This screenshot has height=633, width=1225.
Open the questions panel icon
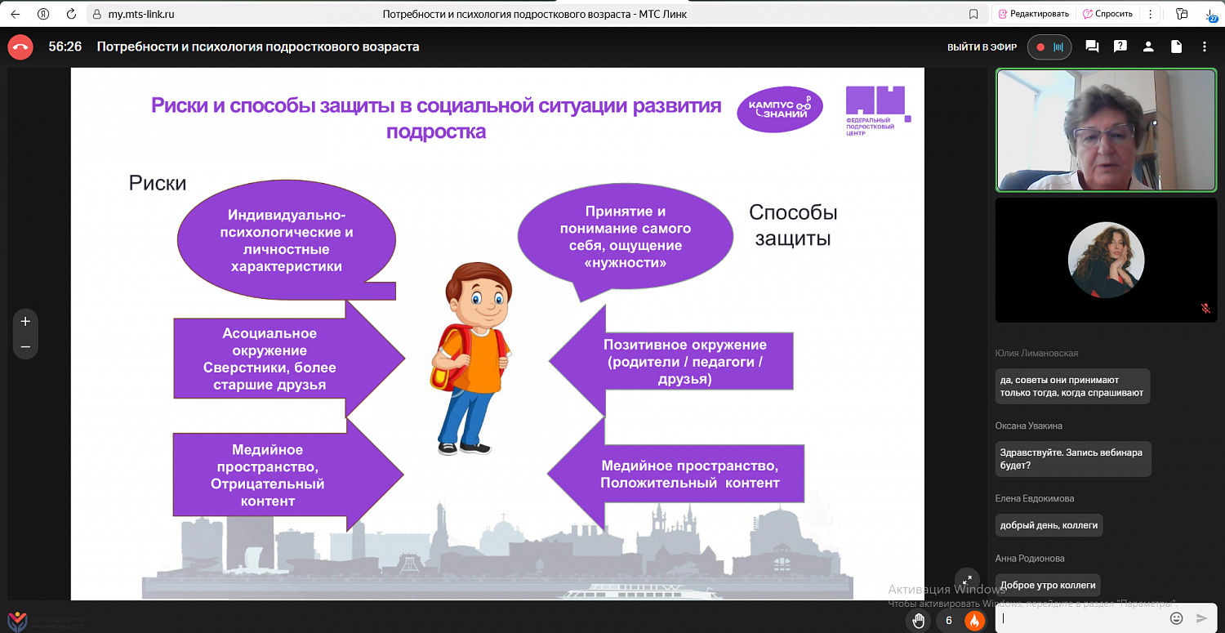pos(1120,47)
